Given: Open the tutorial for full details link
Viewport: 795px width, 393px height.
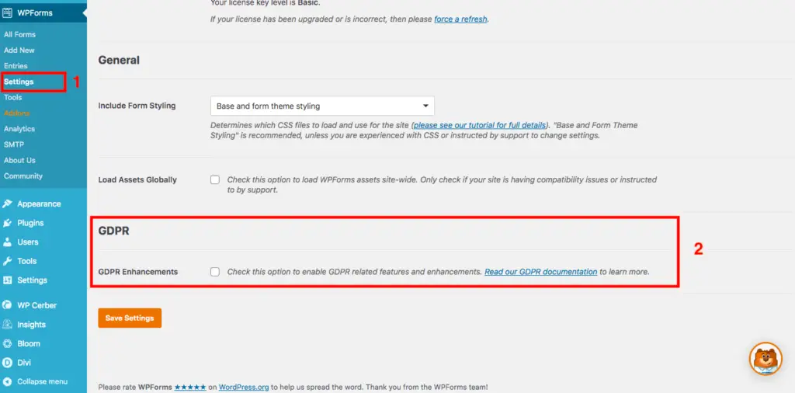Looking at the screenshot, I should (480, 125).
